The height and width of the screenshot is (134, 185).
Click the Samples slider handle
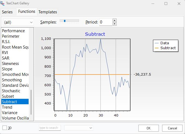coord(65,21)
